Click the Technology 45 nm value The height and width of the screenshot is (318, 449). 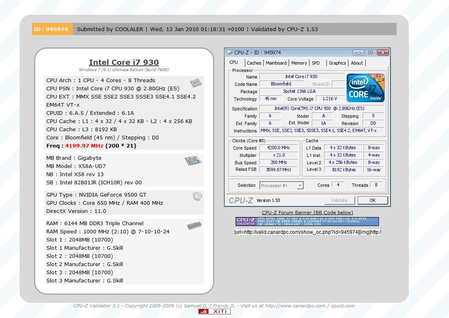[x=270, y=99]
